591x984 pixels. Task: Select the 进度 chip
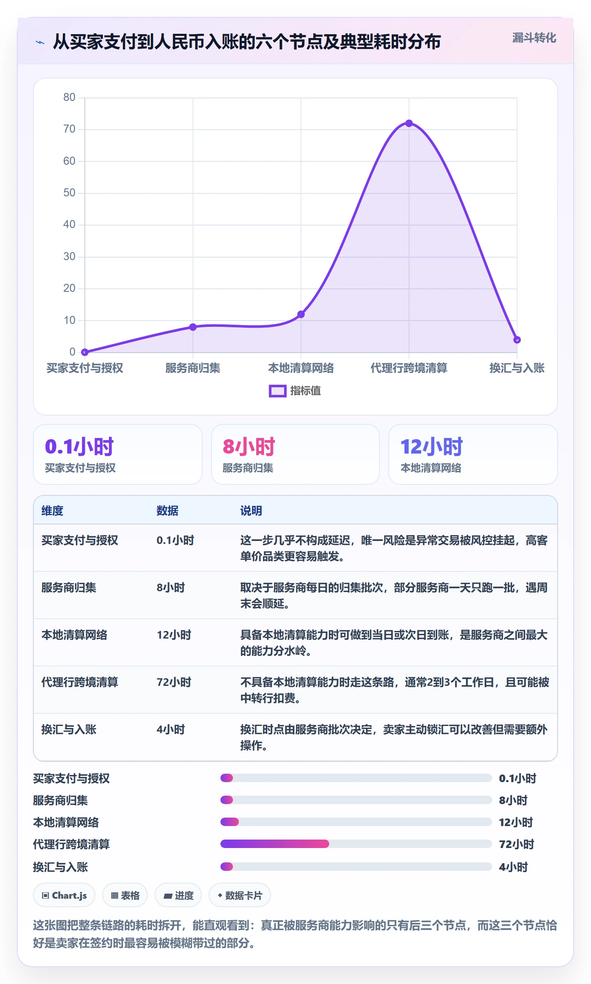[178, 895]
